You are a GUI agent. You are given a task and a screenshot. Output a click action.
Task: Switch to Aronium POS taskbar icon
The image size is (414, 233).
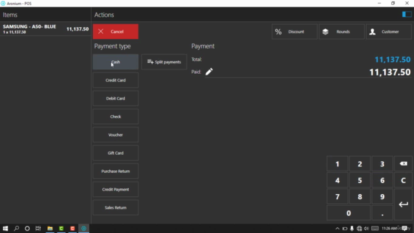tap(83, 228)
